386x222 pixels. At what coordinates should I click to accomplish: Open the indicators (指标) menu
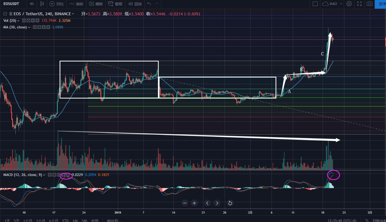click(76, 4)
